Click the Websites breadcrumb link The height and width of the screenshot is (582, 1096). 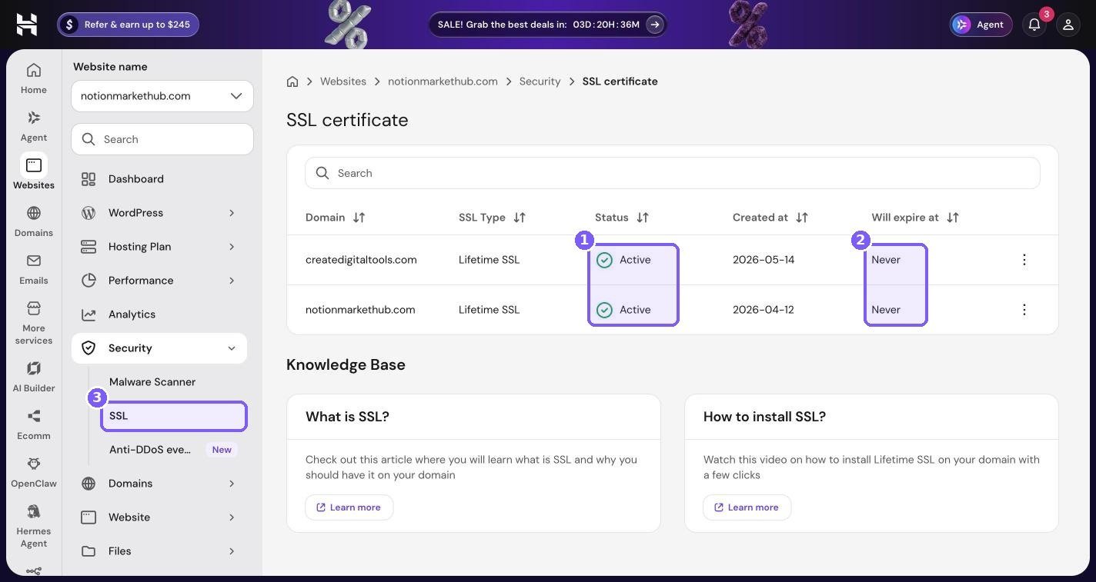point(343,81)
